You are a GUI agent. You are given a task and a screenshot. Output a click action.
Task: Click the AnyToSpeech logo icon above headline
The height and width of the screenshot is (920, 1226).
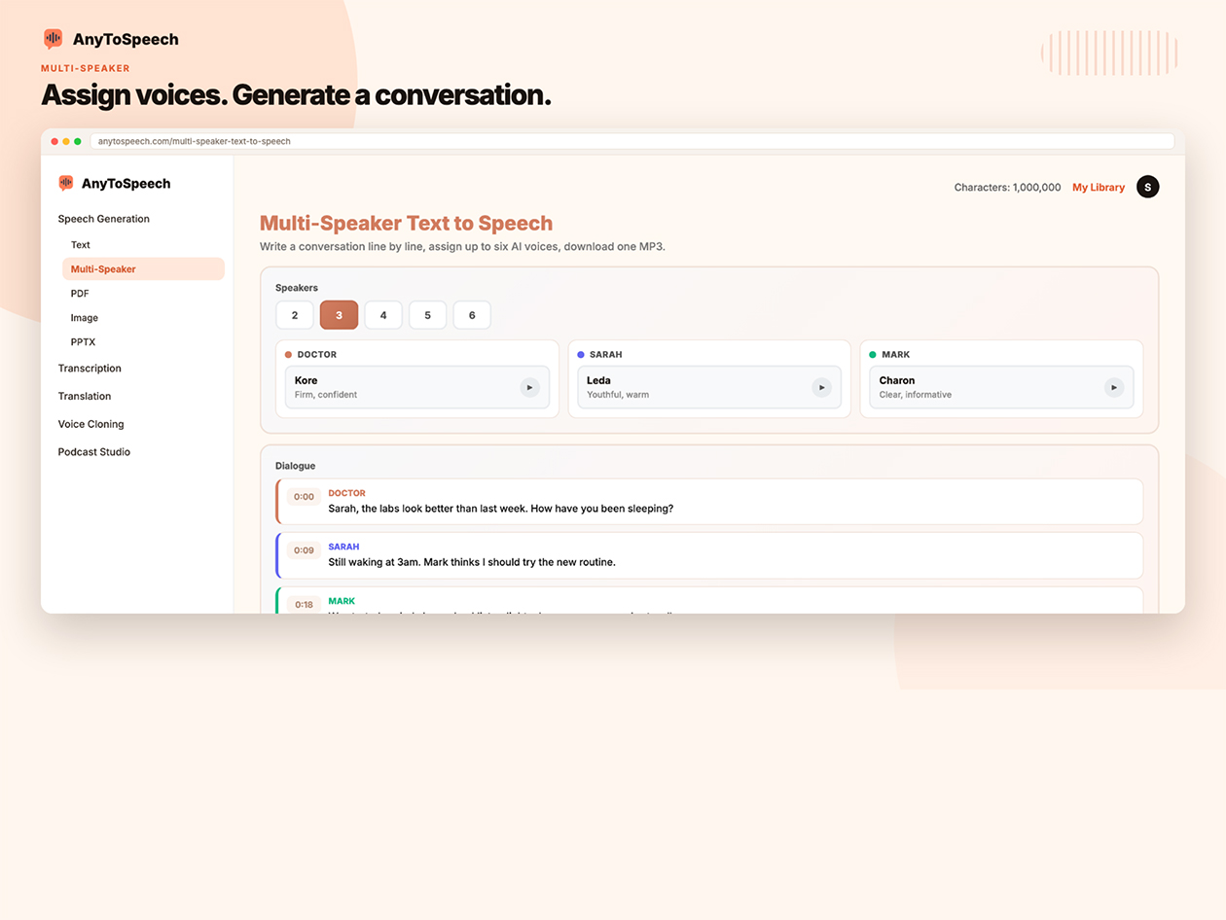[54, 39]
